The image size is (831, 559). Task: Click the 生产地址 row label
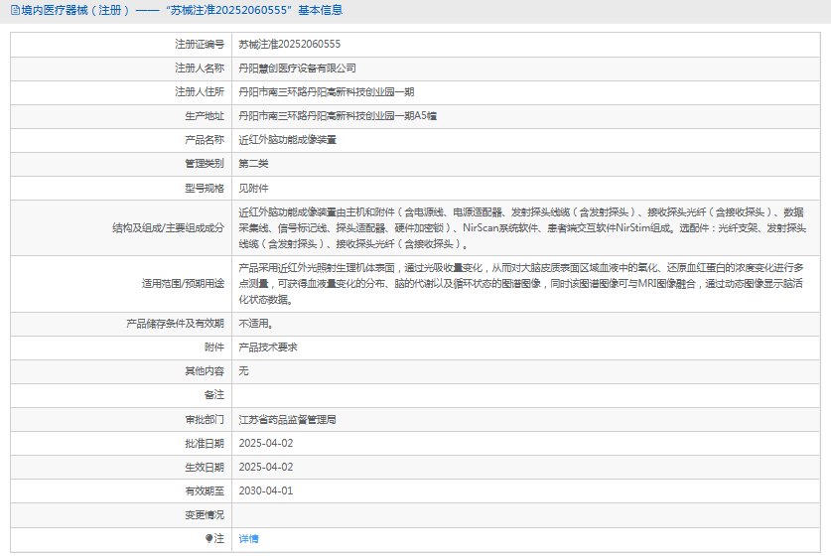[205, 115]
